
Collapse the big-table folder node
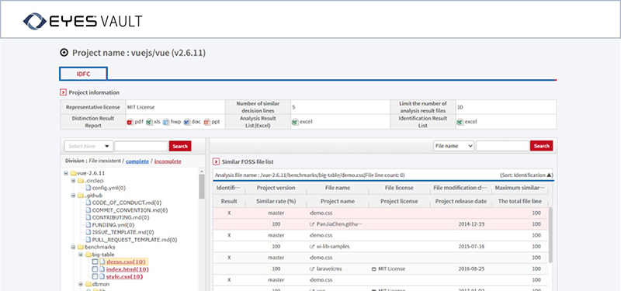[81, 255]
